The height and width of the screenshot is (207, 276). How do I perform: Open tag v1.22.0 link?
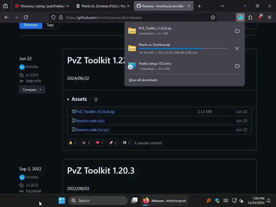tap(32, 75)
